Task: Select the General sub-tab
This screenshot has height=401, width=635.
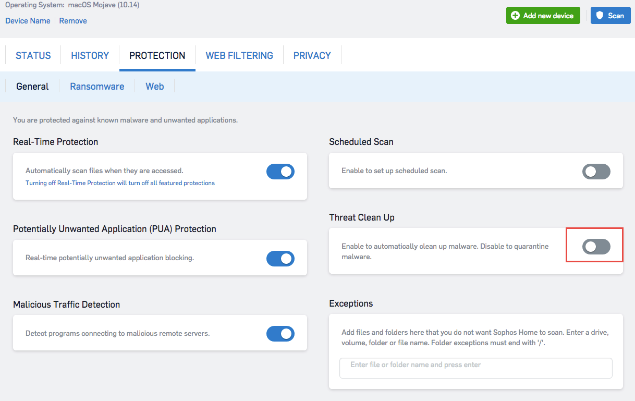Action: click(32, 87)
